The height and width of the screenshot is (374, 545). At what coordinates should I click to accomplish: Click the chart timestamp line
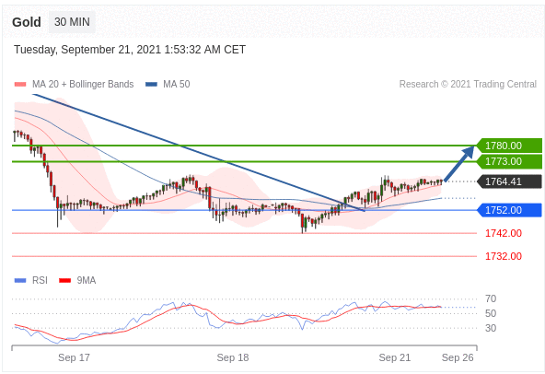click(130, 50)
